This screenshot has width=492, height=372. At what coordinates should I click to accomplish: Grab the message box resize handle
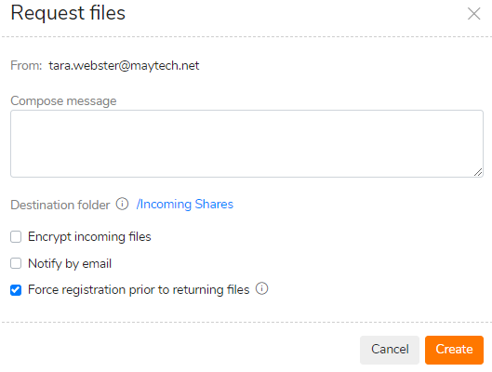pyautogui.click(x=478, y=172)
